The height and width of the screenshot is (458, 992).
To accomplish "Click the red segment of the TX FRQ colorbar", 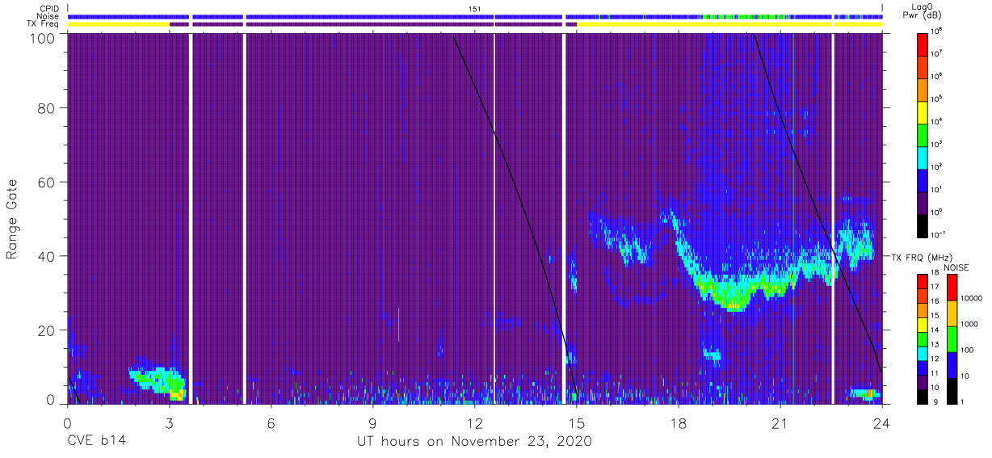I will pos(923,279).
